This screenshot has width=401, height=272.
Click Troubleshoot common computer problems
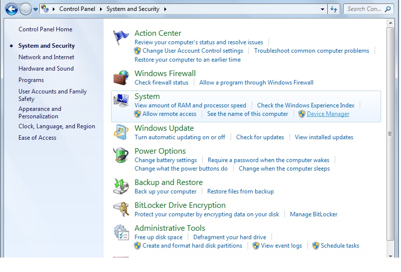(x=311, y=51)
